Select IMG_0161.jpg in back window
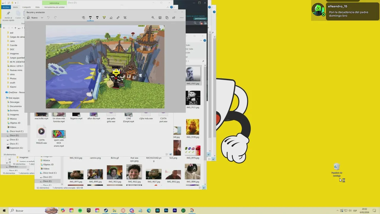This screenshot has width=380, height=214. (x=193, y=76)
